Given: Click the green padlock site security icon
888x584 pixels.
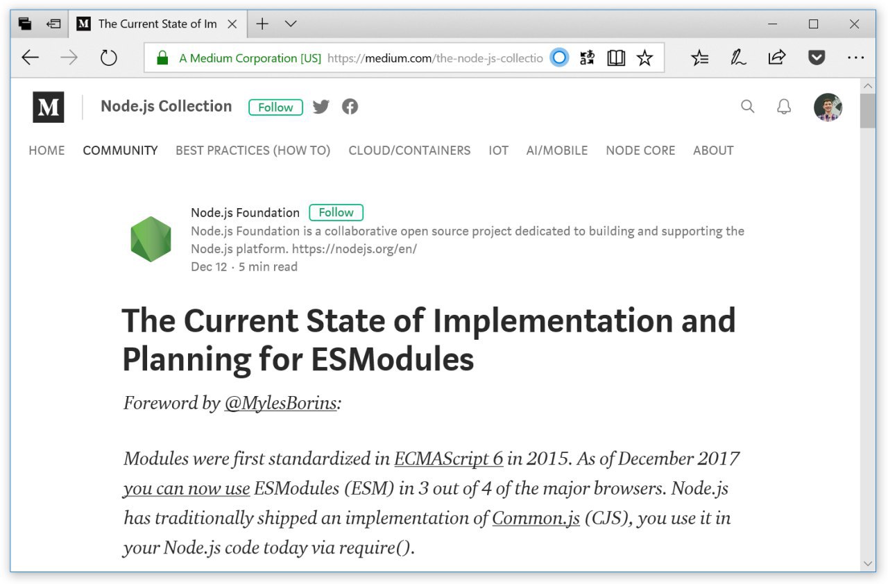Looking at the screenshot, I should tap(162, 58).
